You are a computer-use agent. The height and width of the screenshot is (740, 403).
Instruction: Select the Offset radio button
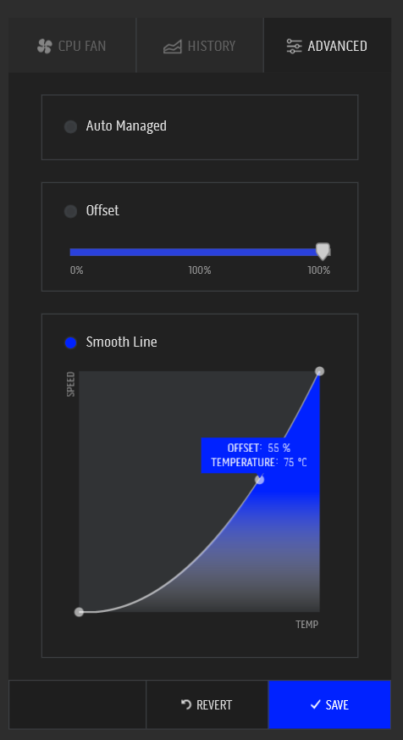click(71, 211)
